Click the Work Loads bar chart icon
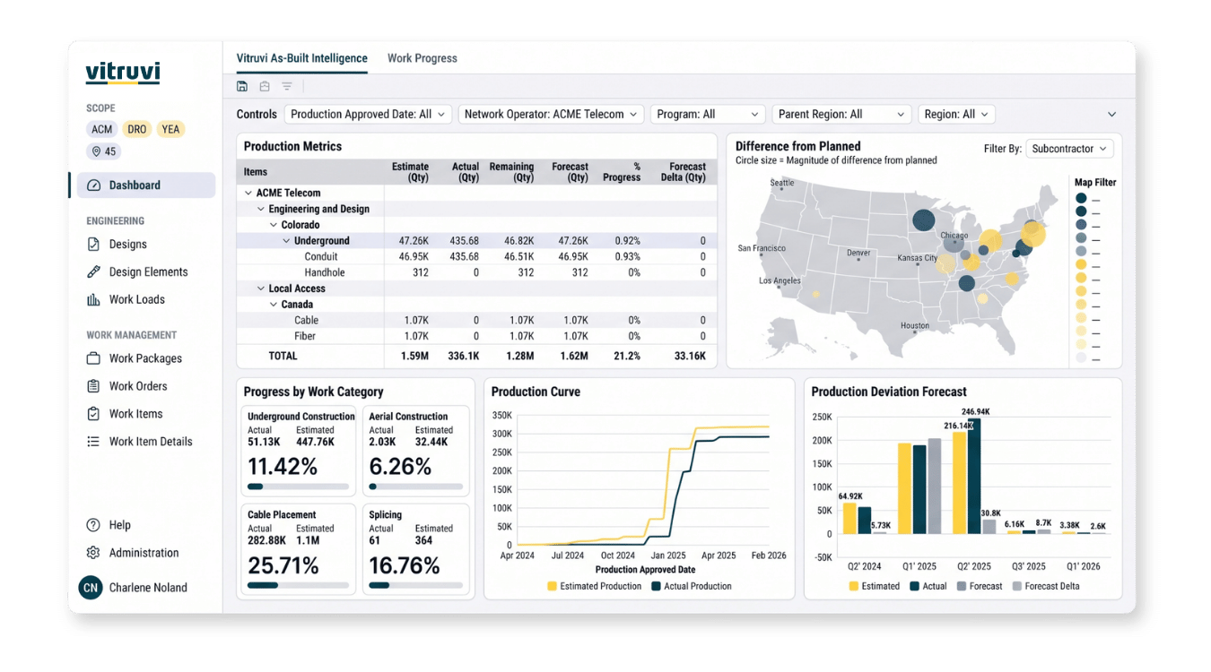This screenshot has height=672, width=1211. point(93,299)
